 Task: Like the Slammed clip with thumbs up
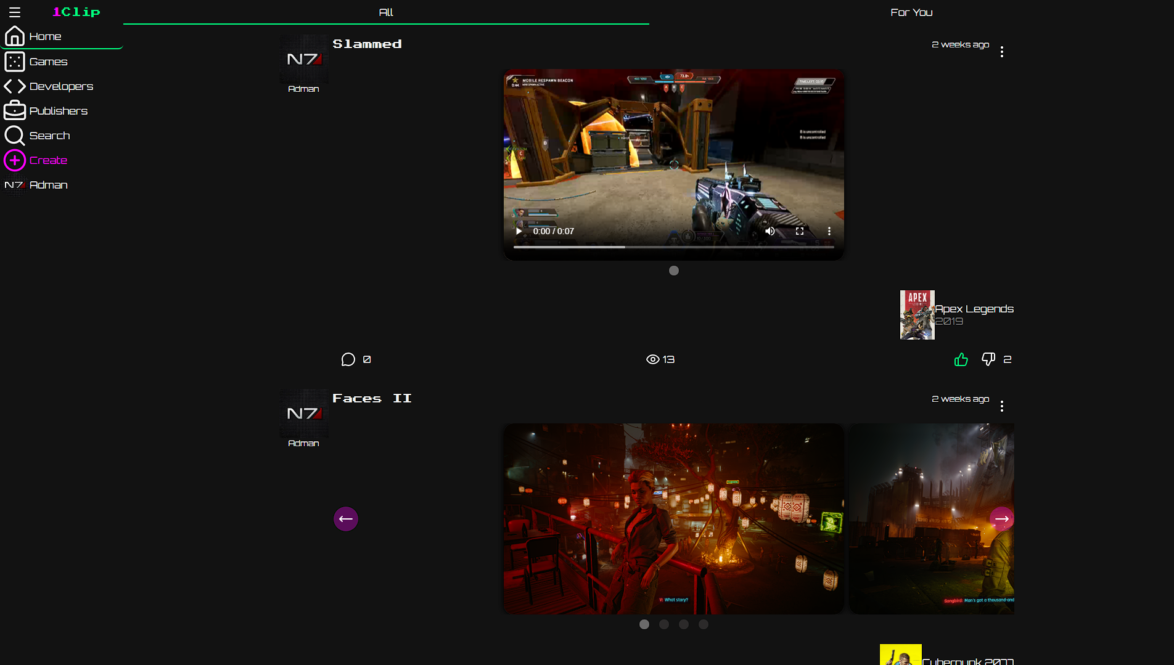coord(961,359)
